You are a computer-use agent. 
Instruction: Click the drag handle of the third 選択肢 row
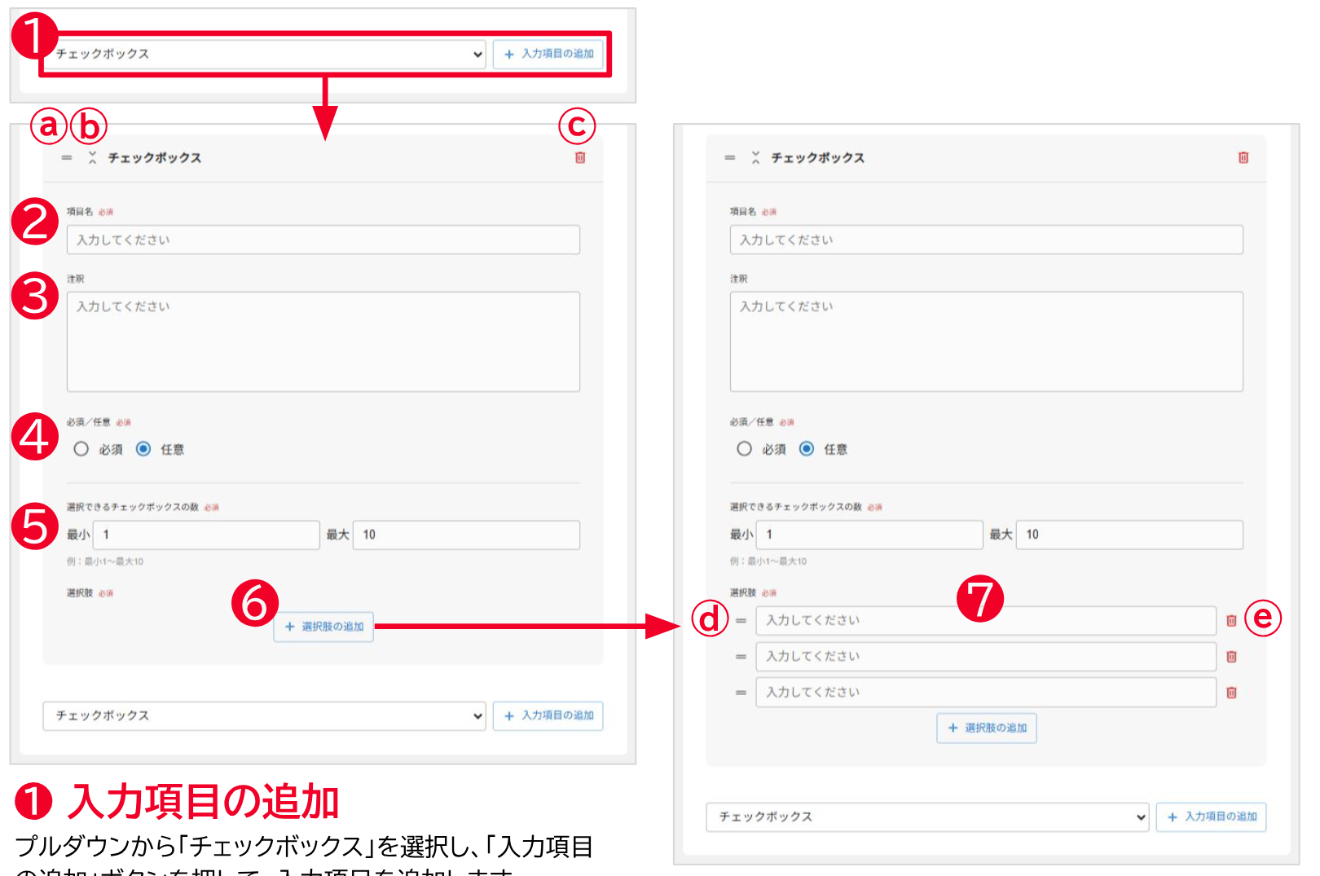[741, 693]
